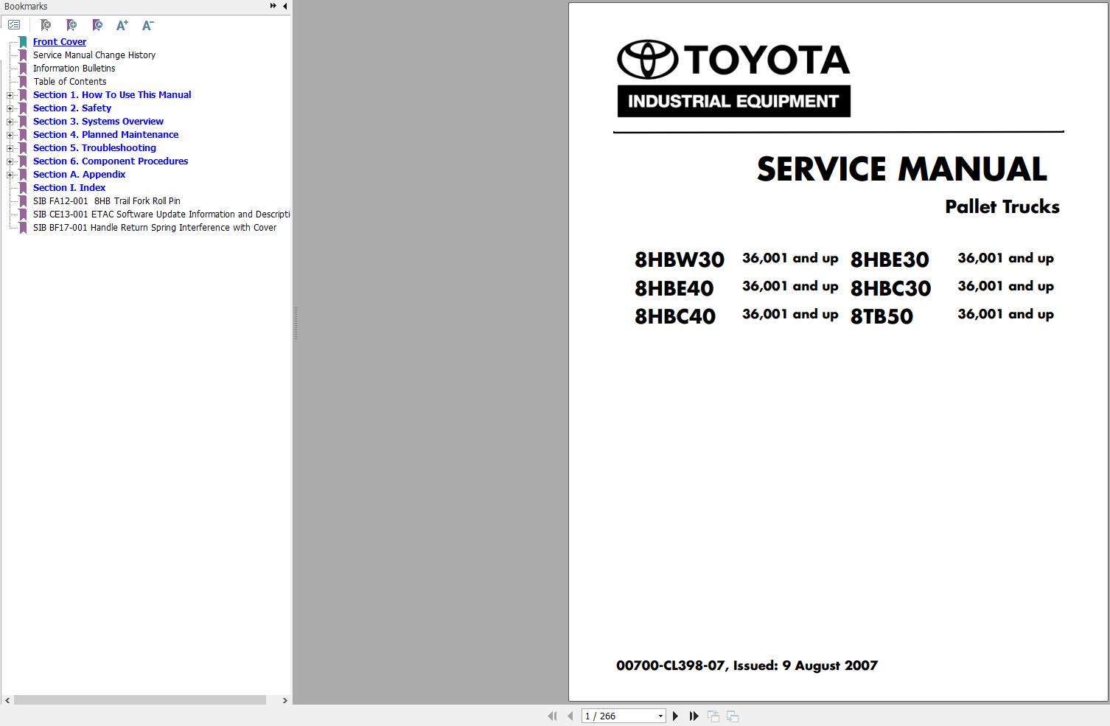Select SIB BF17-001 Handle Return Spring bookmark

(155, 228)
